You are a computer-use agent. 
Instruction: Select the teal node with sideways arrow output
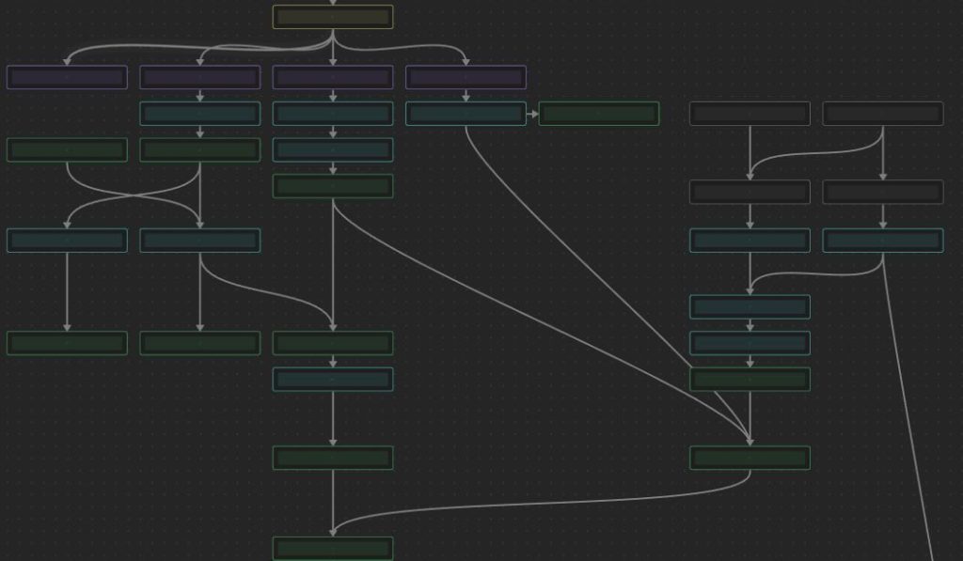click(466, 114)
